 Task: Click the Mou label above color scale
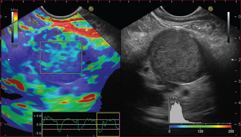click(x=14, y=10)
